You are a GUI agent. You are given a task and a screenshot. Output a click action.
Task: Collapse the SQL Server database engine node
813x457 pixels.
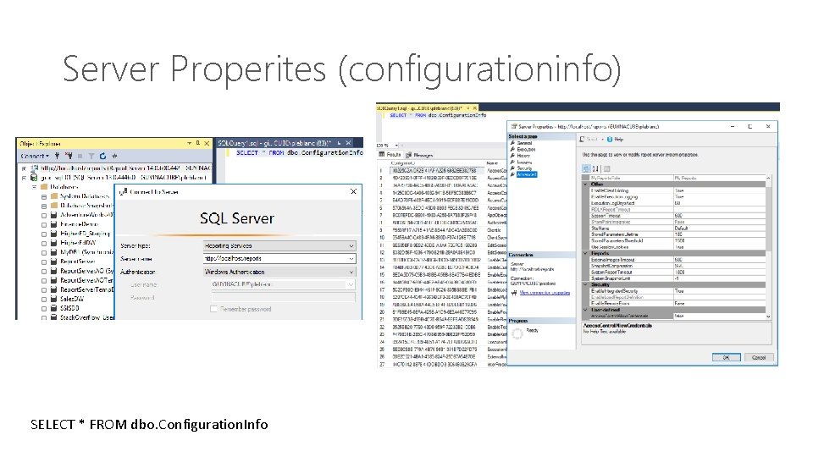coord(24,178)
